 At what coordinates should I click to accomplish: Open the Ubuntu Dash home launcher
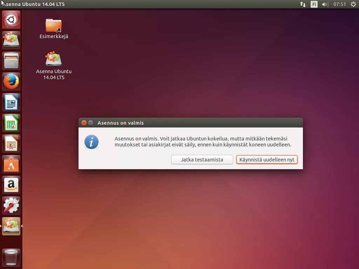tap(11, 20)
